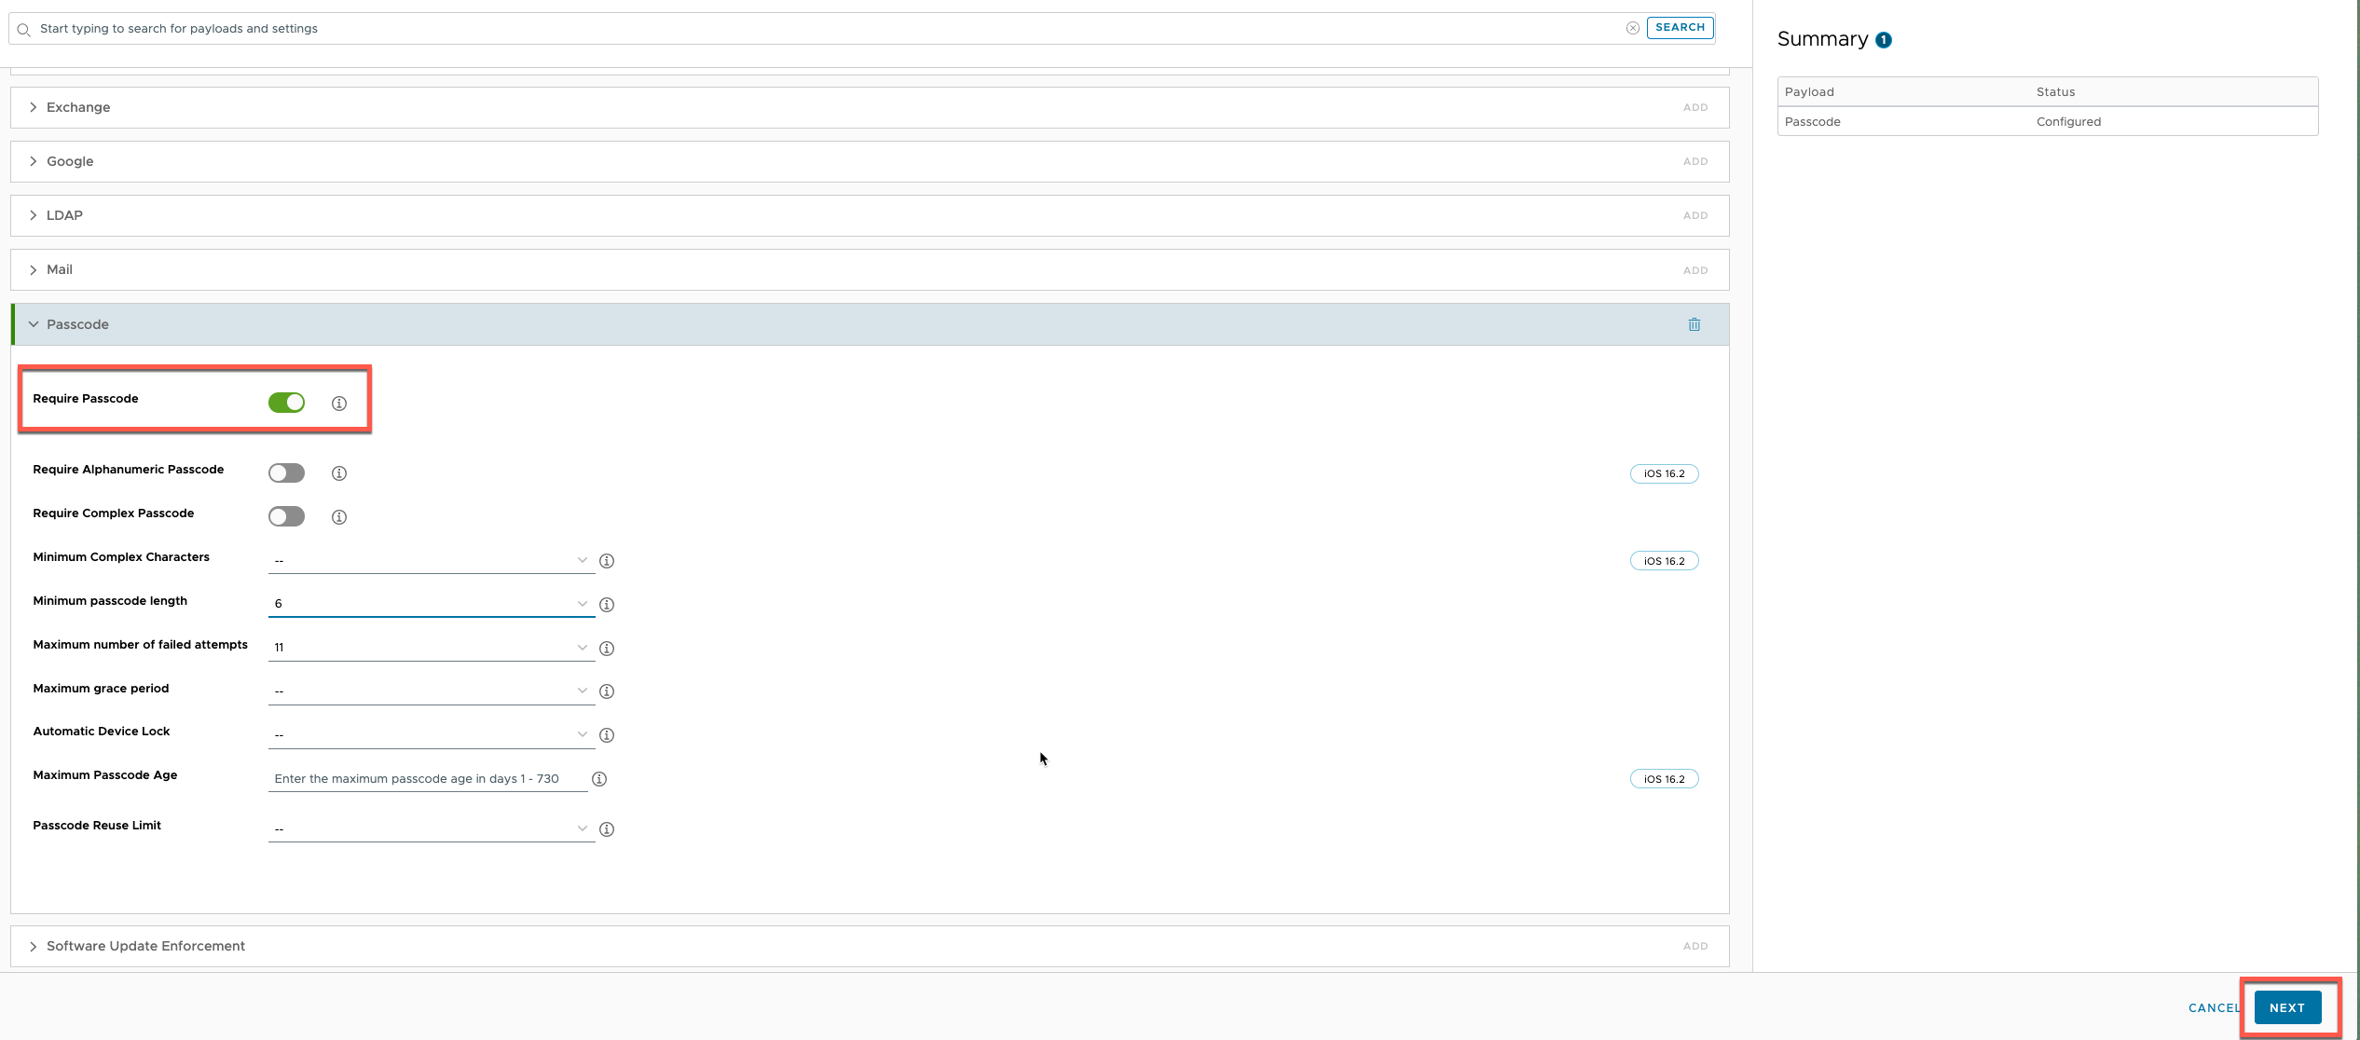The image size is (2360, 1040).
Task: Click info icon for Automatic Device Lock
Action: click(x=607, y=735)
